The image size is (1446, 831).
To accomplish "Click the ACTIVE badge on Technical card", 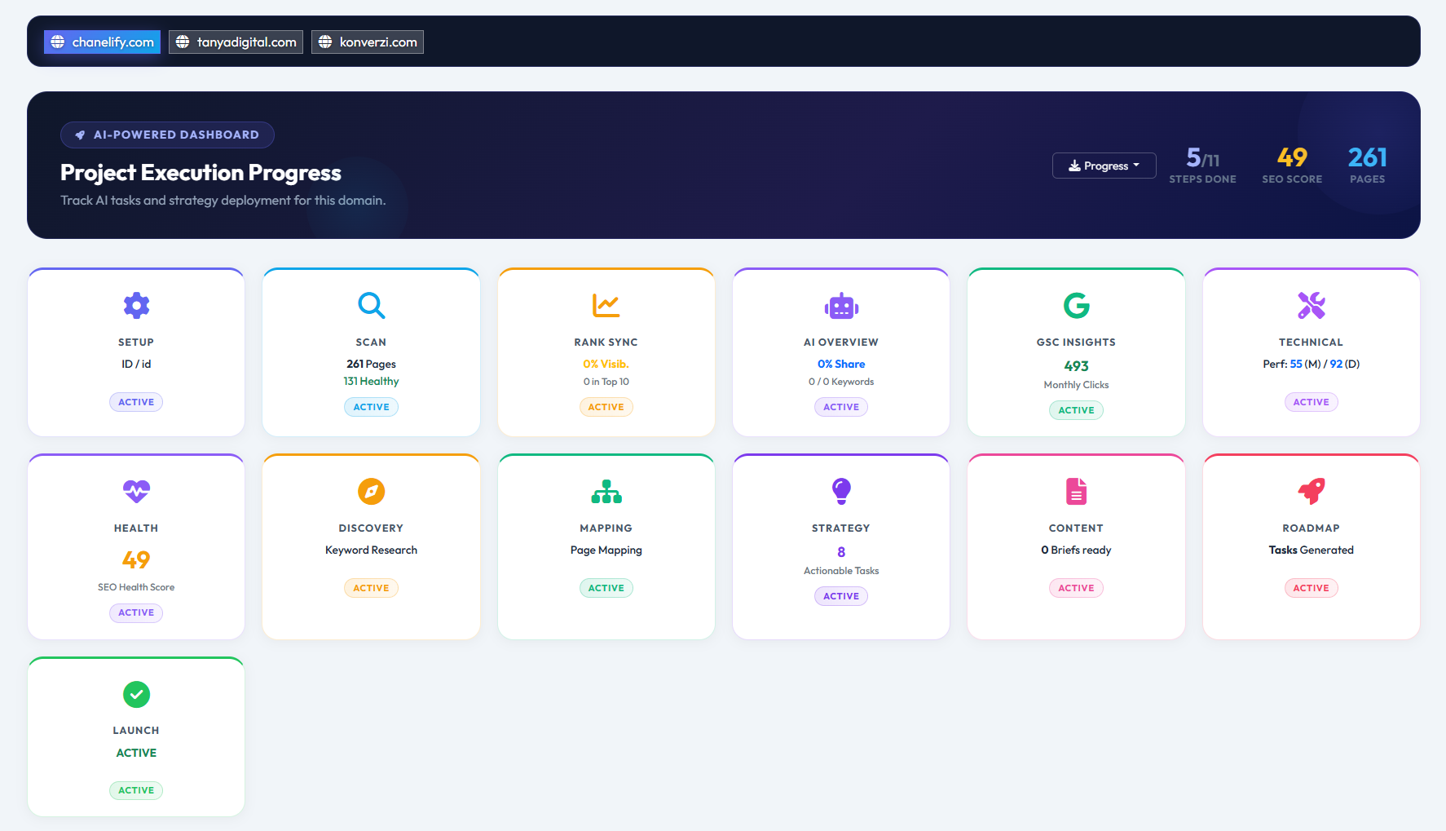I will click(1311, 402).
